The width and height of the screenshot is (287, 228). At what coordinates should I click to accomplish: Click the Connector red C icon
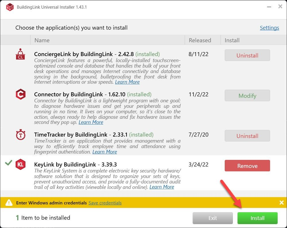click(20, 94)
